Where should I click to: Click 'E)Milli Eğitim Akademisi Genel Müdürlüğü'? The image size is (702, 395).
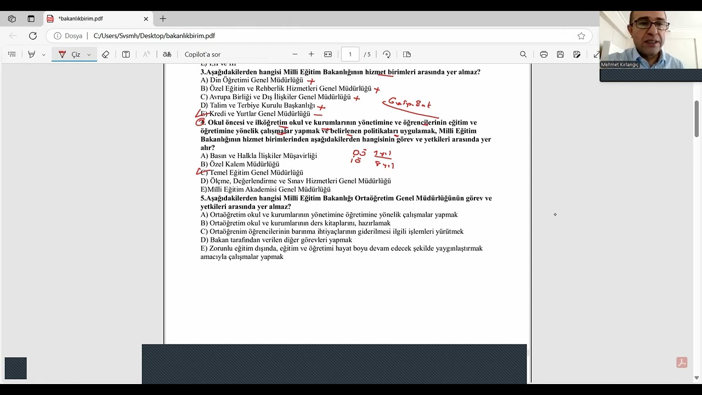point(265,189)
